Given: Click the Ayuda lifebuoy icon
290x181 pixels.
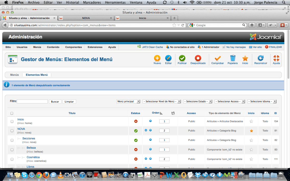Looking at the screenshot, I should point(276,58).
